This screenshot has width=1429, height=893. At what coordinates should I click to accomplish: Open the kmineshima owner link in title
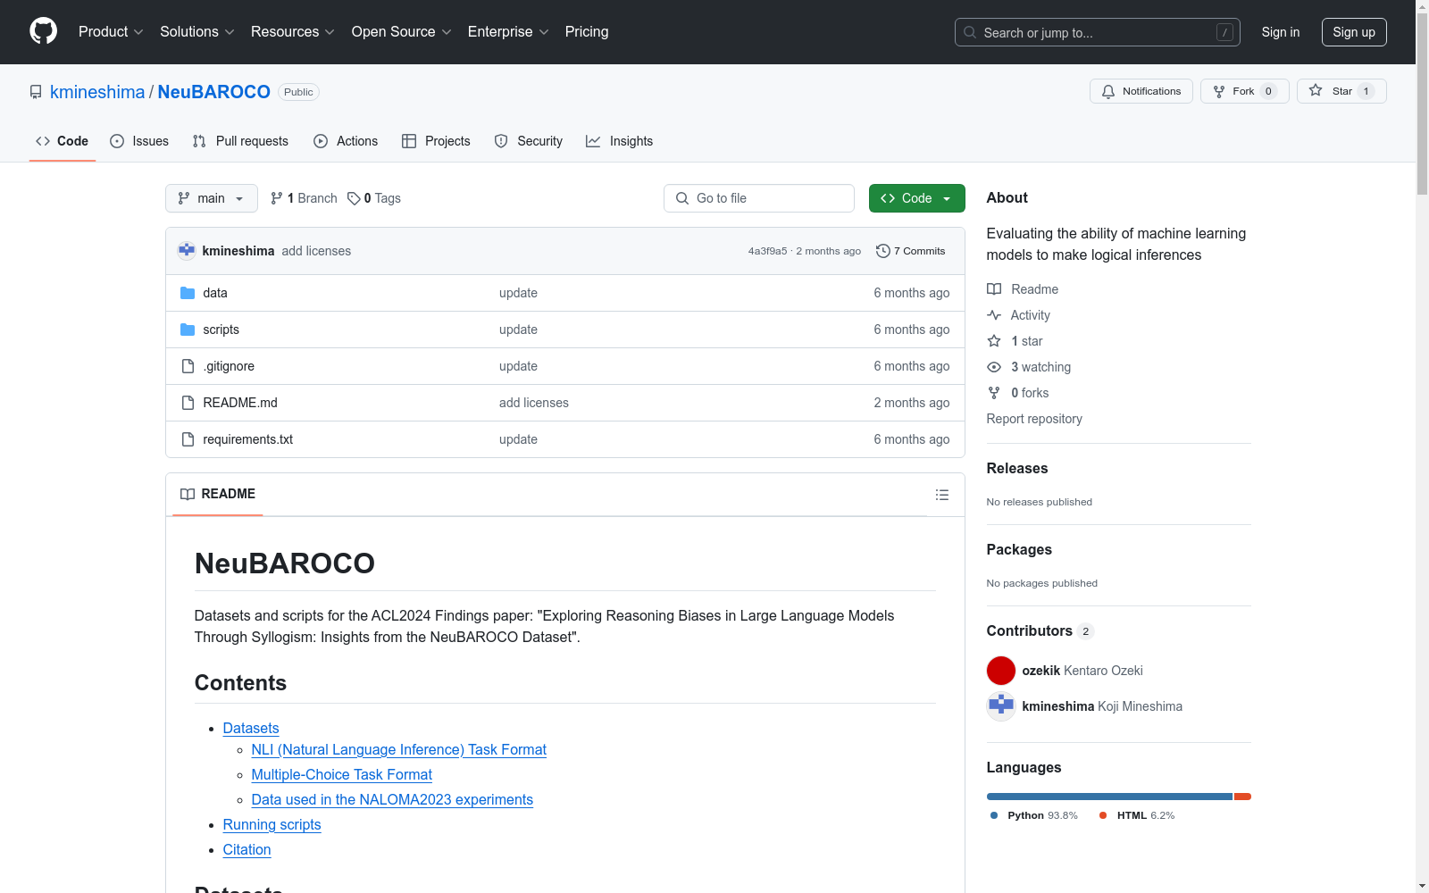point(97,92)
